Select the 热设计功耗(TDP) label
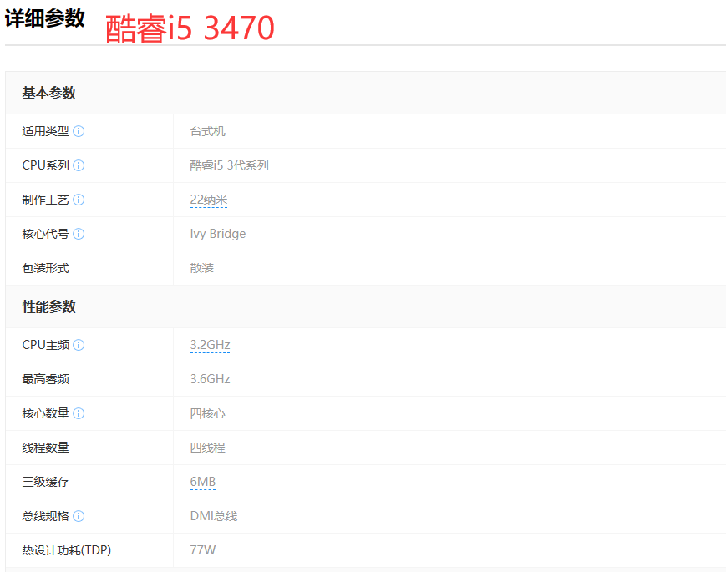 coord(67,551)
